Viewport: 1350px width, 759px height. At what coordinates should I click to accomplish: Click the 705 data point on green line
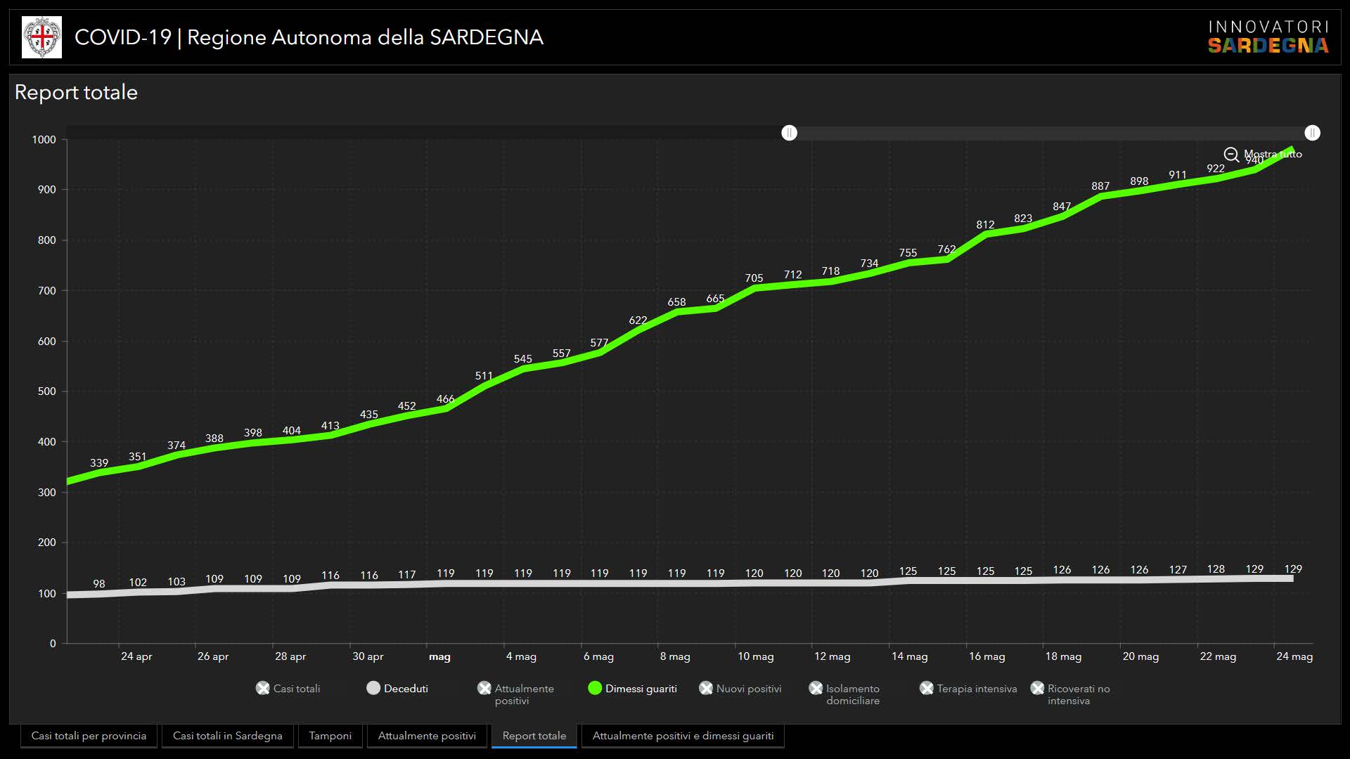754,288
